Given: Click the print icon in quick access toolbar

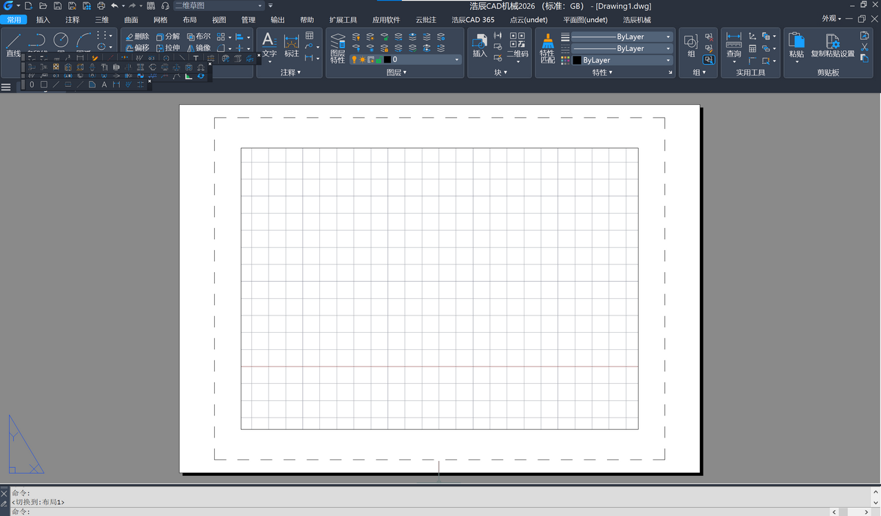Looking at the screenshot, I should coord(101,6).
